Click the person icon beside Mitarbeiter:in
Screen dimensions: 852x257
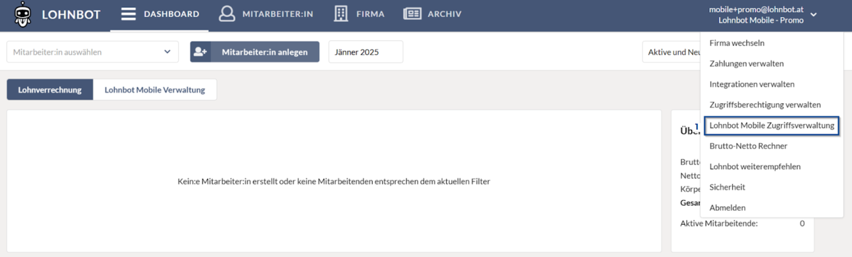pyautogui.click(x=227, y=14)
